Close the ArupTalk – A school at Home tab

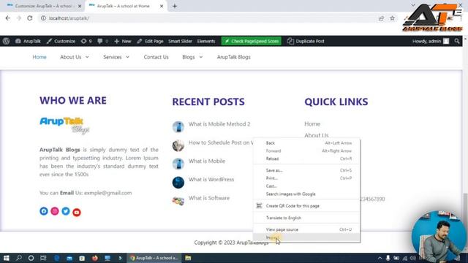pyautogui.click(x=162, y=6)
